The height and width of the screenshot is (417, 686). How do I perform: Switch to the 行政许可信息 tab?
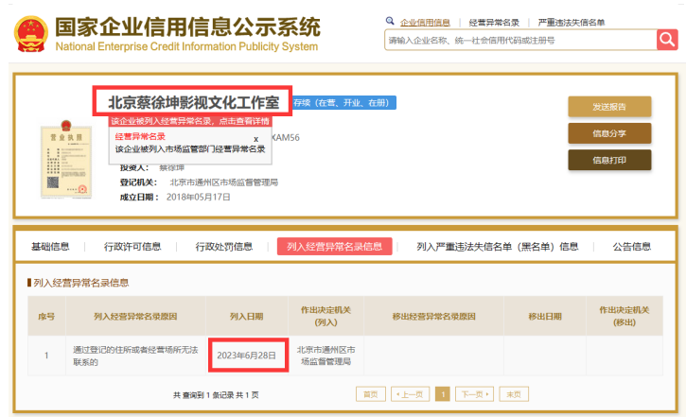132,247
